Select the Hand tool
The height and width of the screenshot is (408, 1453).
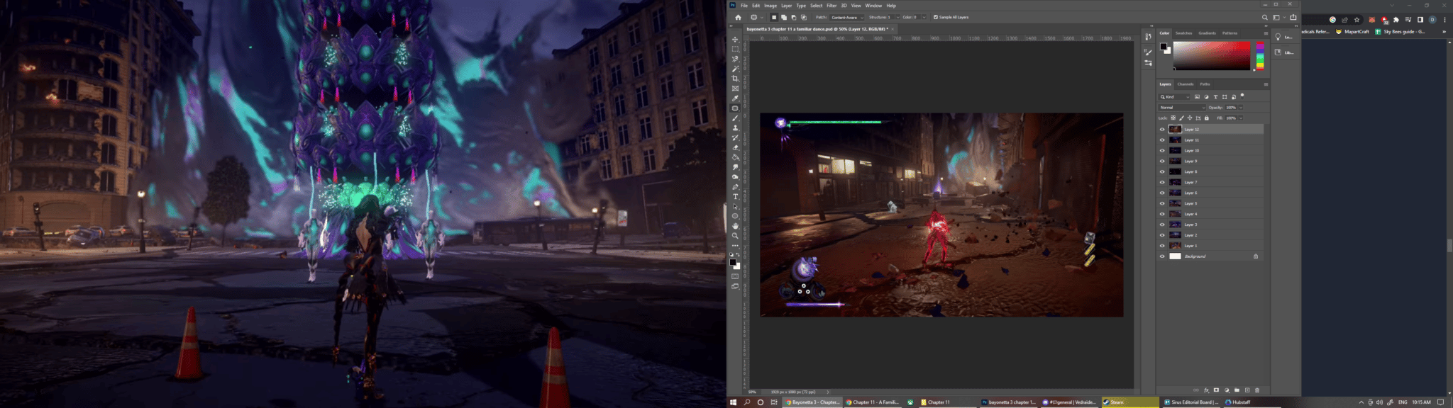point(735,226)
